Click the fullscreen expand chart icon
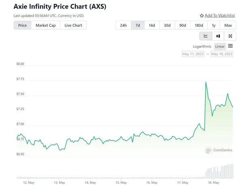This screenshot has height=191, width=243. [x=230, y=36]
